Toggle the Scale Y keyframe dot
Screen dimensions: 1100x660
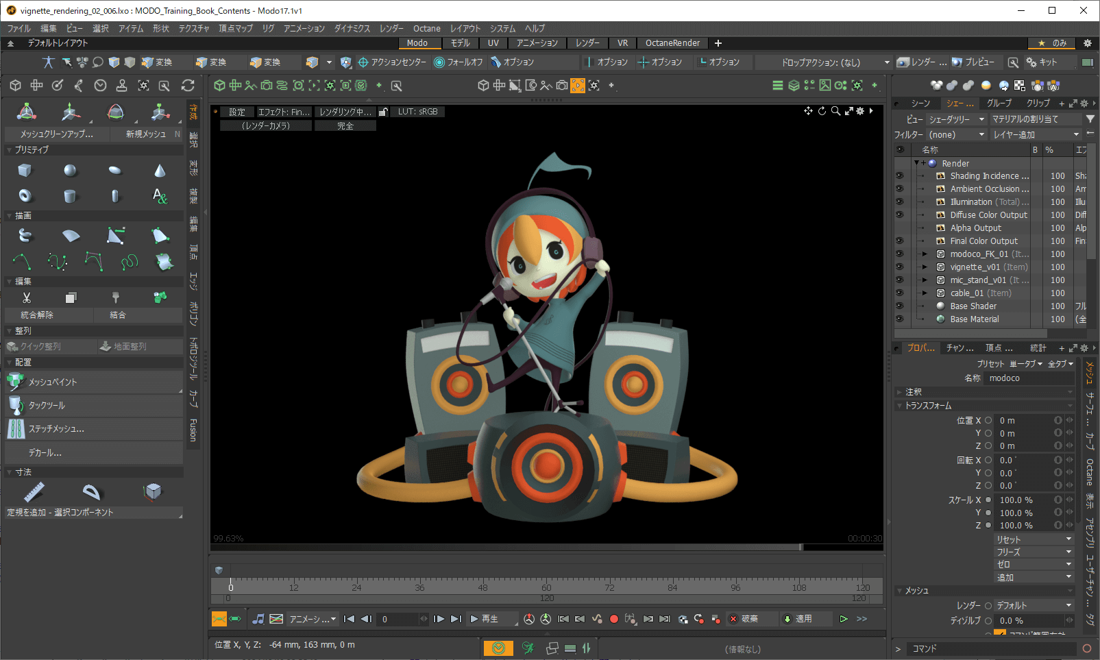tap(988, 513)
